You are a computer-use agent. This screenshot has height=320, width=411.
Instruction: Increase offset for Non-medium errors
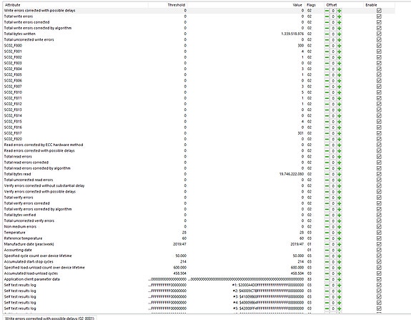[340, 227]
